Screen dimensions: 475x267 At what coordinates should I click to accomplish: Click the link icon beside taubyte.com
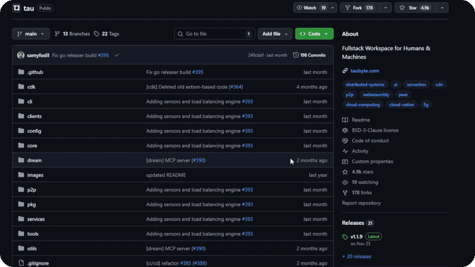(345, 71)
